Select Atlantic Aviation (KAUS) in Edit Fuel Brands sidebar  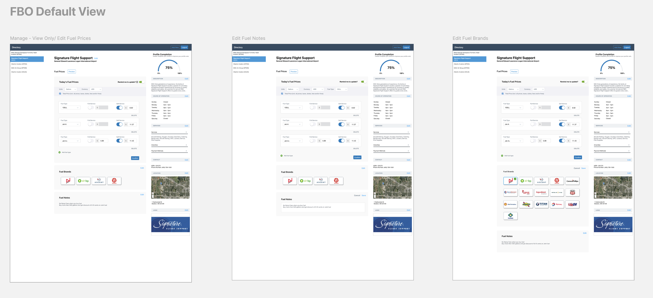[462, 72]
